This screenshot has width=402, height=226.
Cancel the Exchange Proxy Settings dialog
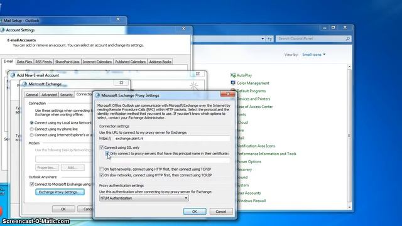220,212
